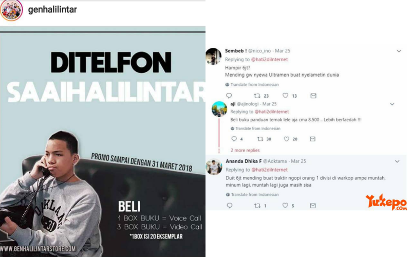
Task: Open dropdown arrow on Sembeb's tweet
Action: tap(399, 51)
